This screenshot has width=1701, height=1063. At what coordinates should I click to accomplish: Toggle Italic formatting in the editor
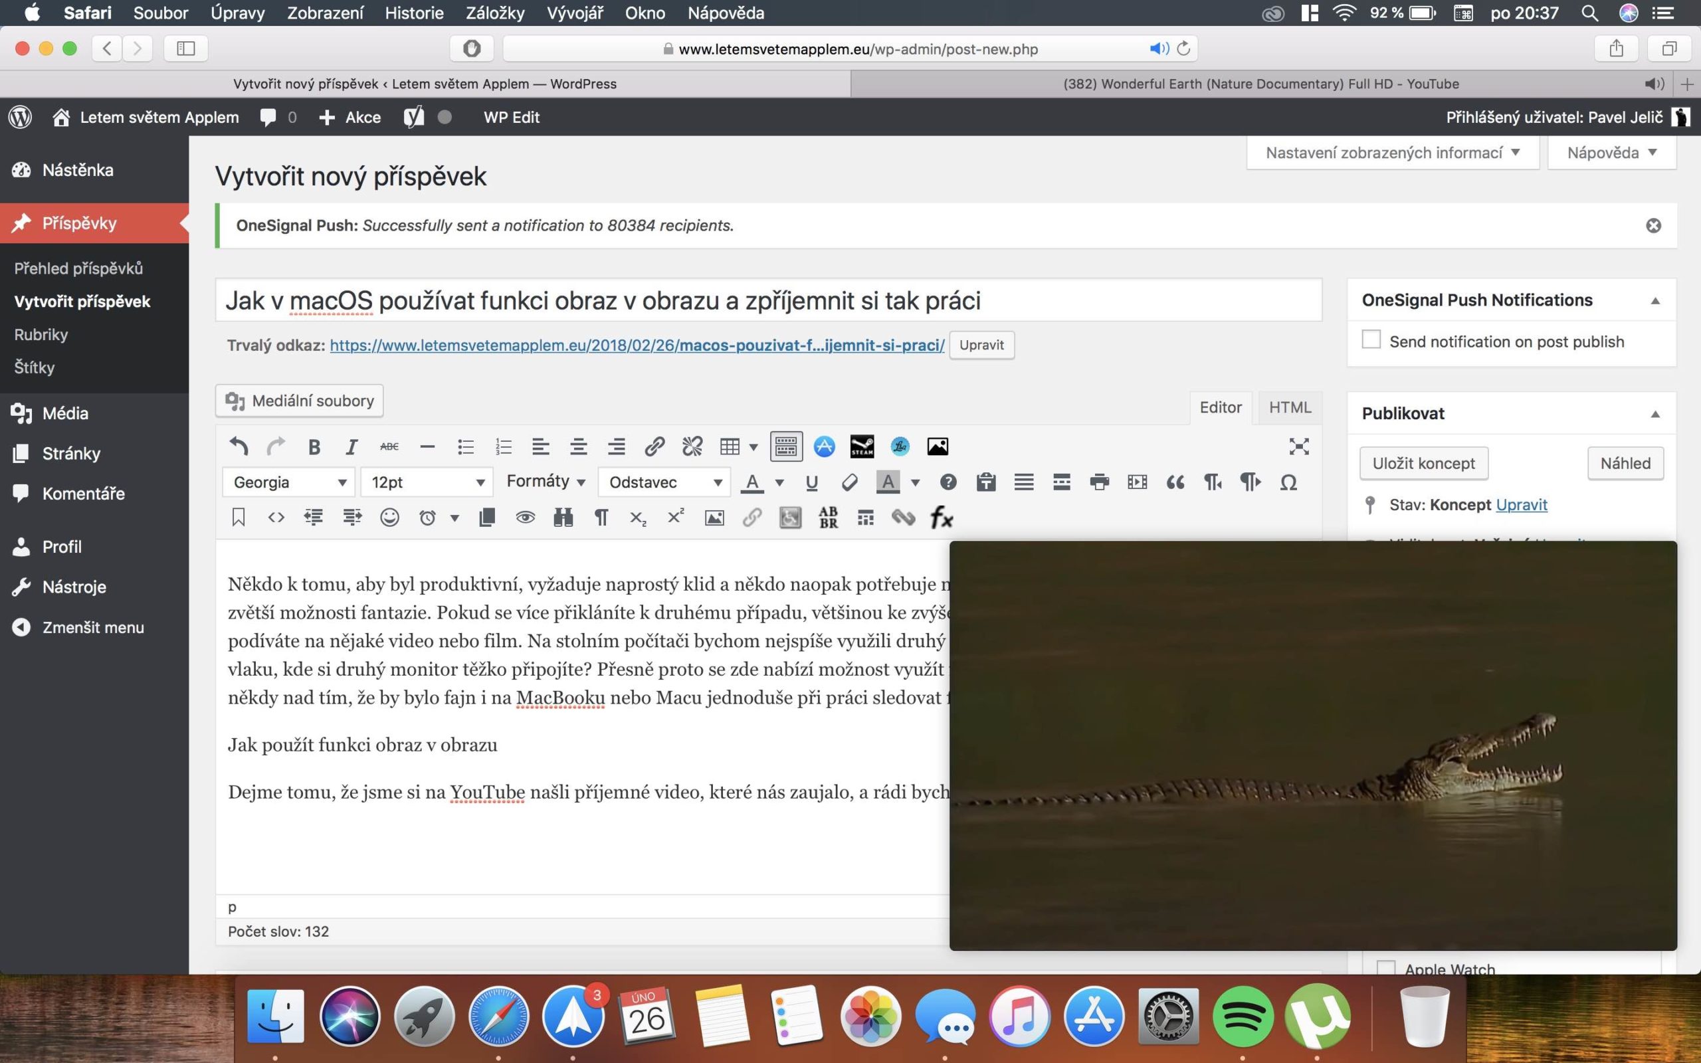351,446
